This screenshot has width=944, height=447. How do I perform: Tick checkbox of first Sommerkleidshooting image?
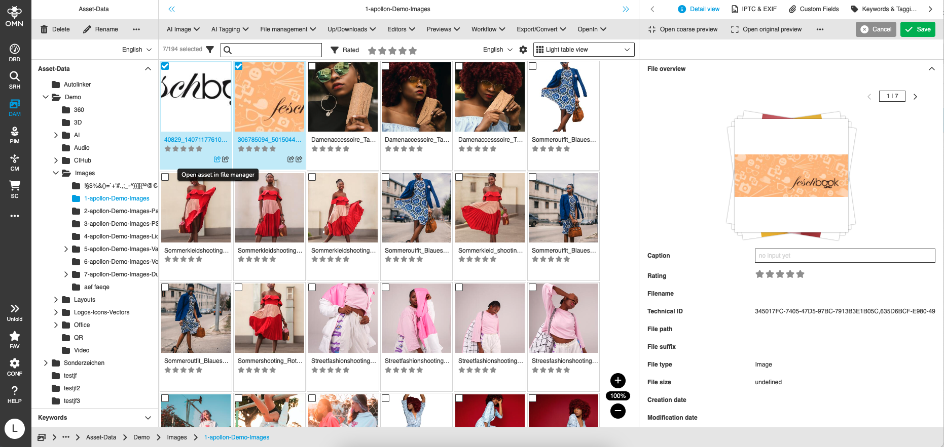pos(165,177)
